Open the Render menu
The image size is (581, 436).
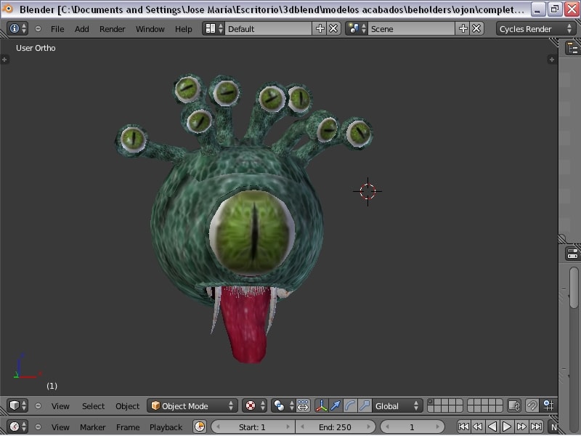(112, 29)
